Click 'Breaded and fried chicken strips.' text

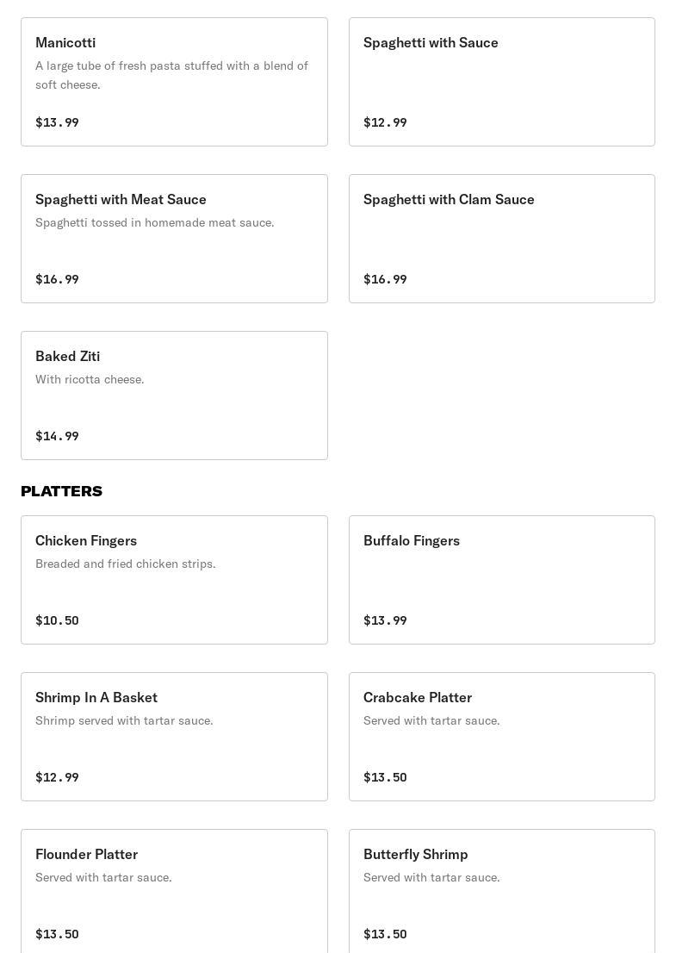126,564
